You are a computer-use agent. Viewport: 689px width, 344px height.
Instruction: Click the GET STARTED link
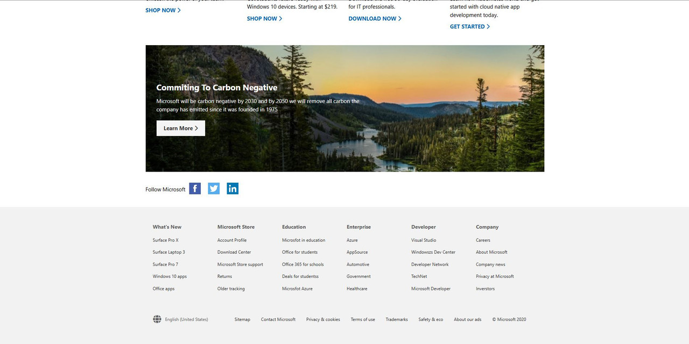coord(470,26)
